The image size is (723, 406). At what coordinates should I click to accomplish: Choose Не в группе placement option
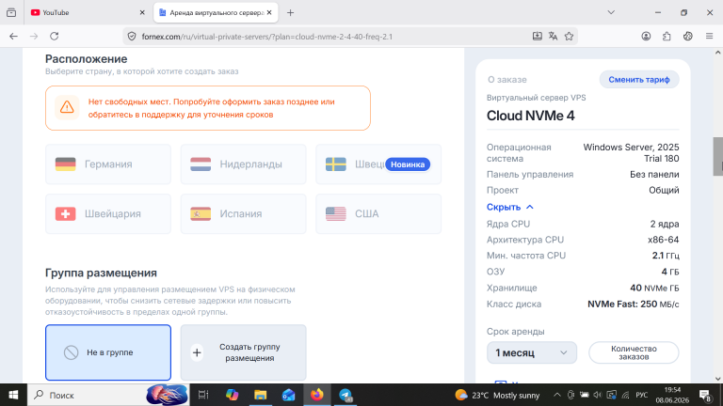point(108,352)
